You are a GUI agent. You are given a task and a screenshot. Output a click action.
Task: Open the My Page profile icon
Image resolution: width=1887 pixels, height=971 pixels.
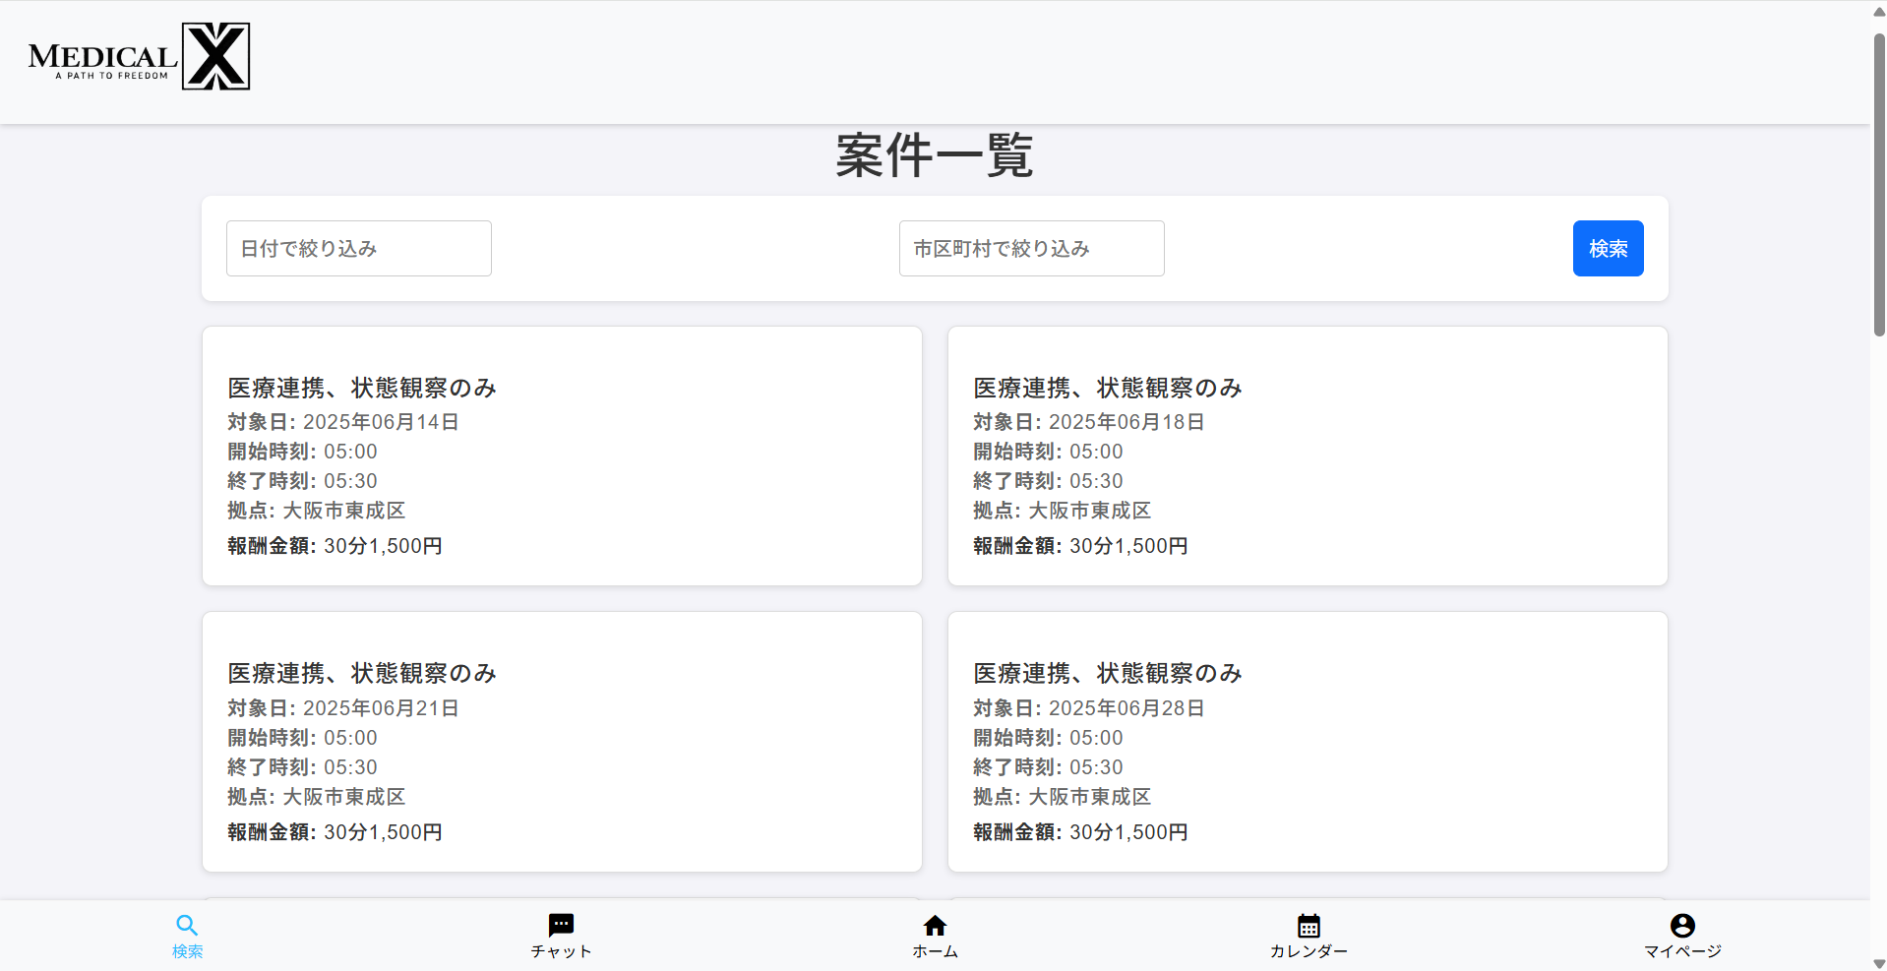(1682, 925)
